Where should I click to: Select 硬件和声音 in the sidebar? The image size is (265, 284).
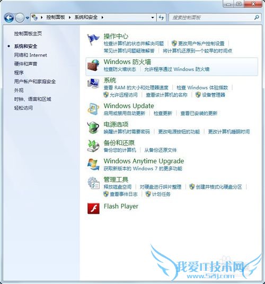[x=25, y=64]
